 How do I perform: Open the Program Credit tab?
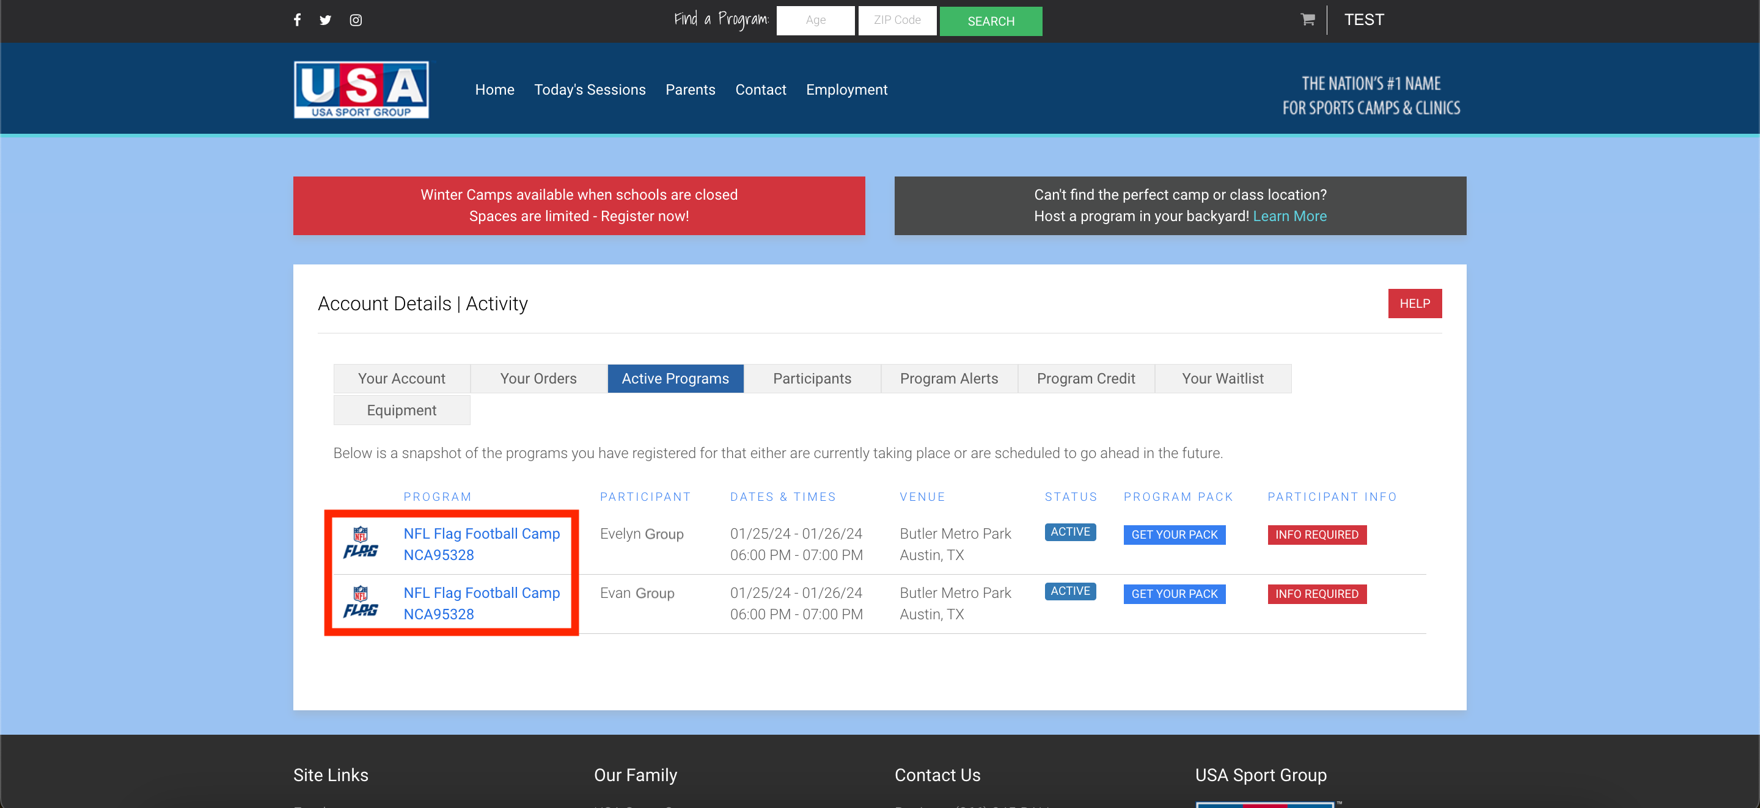[x=1086, y=379]
